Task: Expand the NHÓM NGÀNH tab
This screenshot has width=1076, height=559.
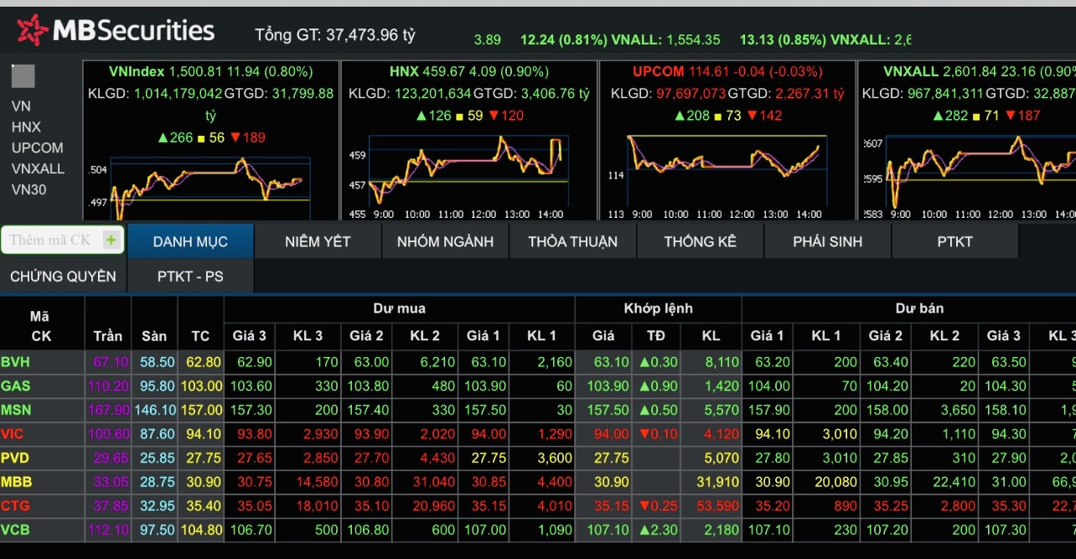Action: pos(445,241)
